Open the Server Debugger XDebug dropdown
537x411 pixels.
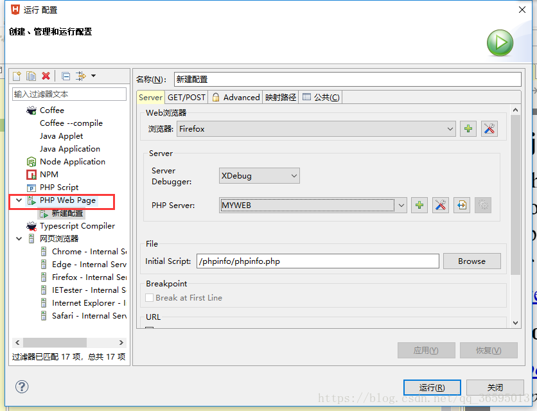click(x=260, y=176)
